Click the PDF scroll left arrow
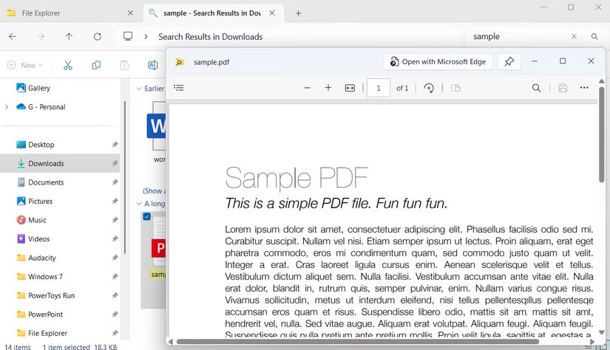Viewport: 610px width, 350px height. point(170,342)
